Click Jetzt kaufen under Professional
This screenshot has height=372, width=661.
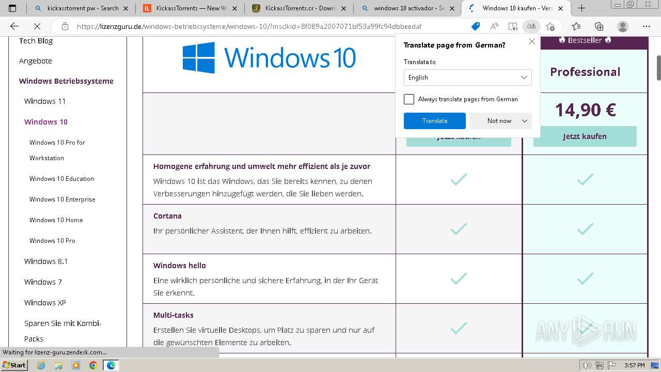585,136
